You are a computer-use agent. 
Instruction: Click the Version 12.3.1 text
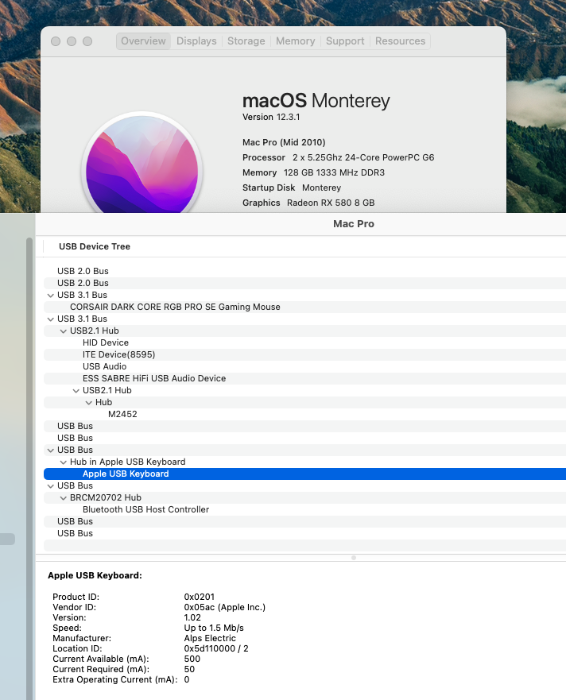coord(271,117)
